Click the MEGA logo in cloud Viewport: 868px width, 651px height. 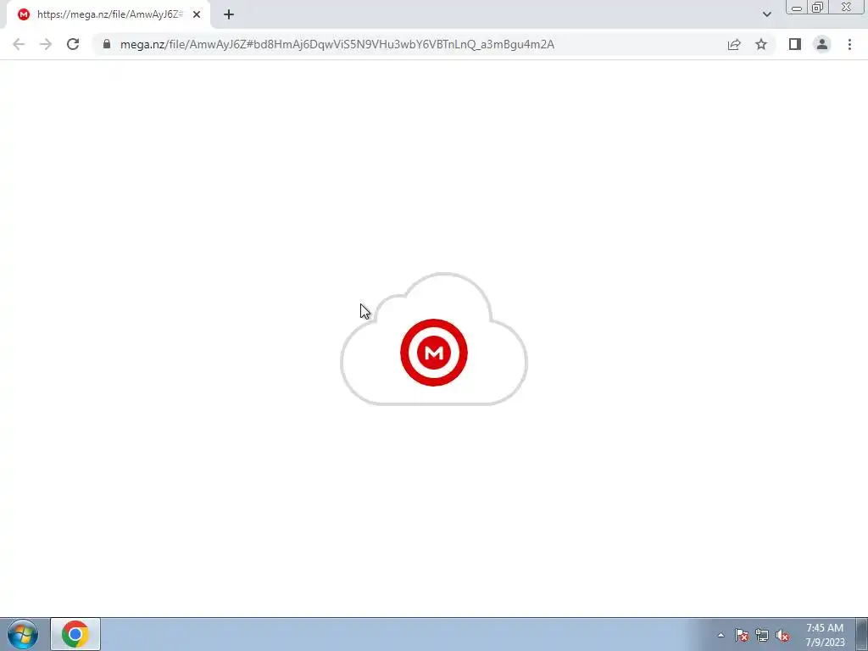tap(434, 352)
